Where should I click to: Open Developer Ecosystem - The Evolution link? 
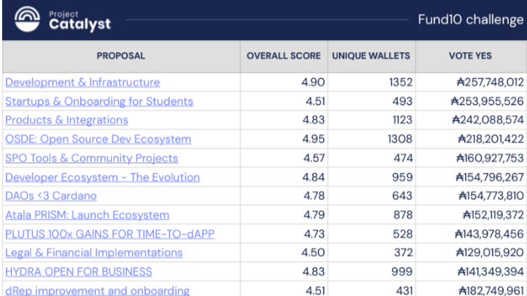point(103,177)
